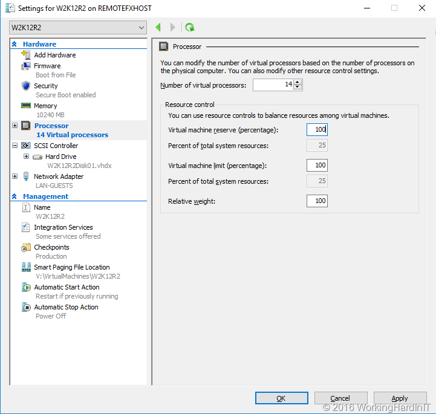Screen dimensions: 436x414
Task: Click the Memory chip icon
Action: tap(26, 106)
